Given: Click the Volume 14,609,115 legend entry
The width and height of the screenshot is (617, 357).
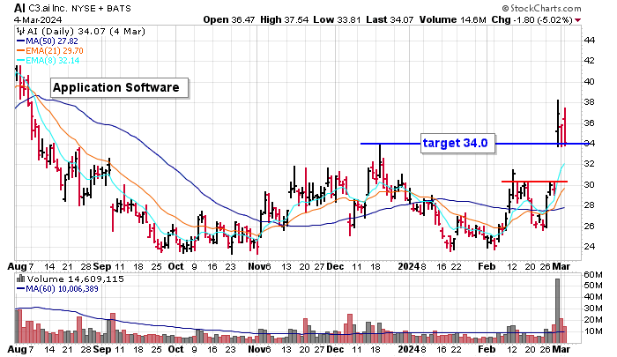Looking at the screenshot, I should point(75,279).
